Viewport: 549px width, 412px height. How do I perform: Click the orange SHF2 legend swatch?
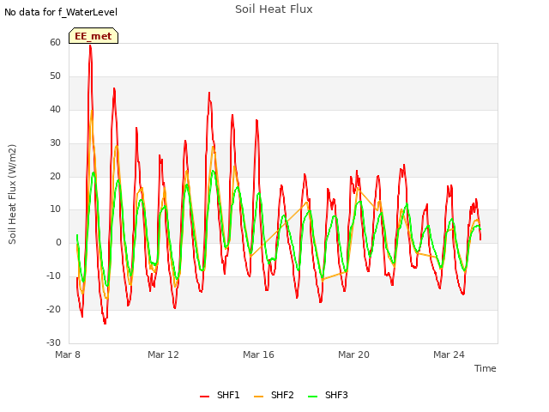click(258, 397)
